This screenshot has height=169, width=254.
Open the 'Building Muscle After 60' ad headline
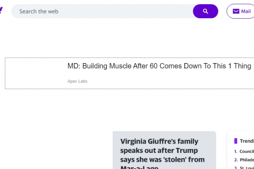159,66
